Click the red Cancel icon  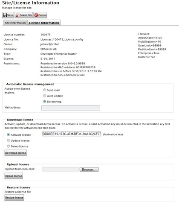pyautogui.click(x=36, y=15)
